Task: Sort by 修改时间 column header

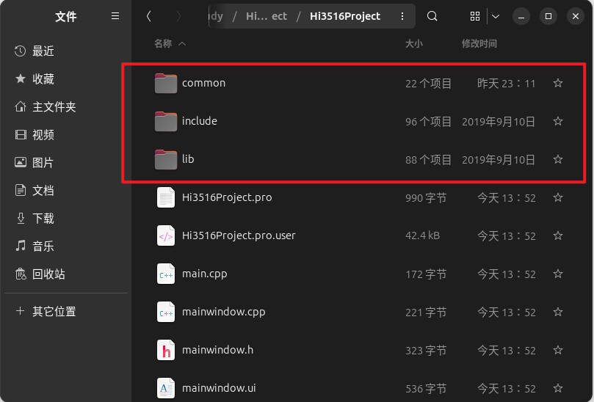Action: click(479, 44)
